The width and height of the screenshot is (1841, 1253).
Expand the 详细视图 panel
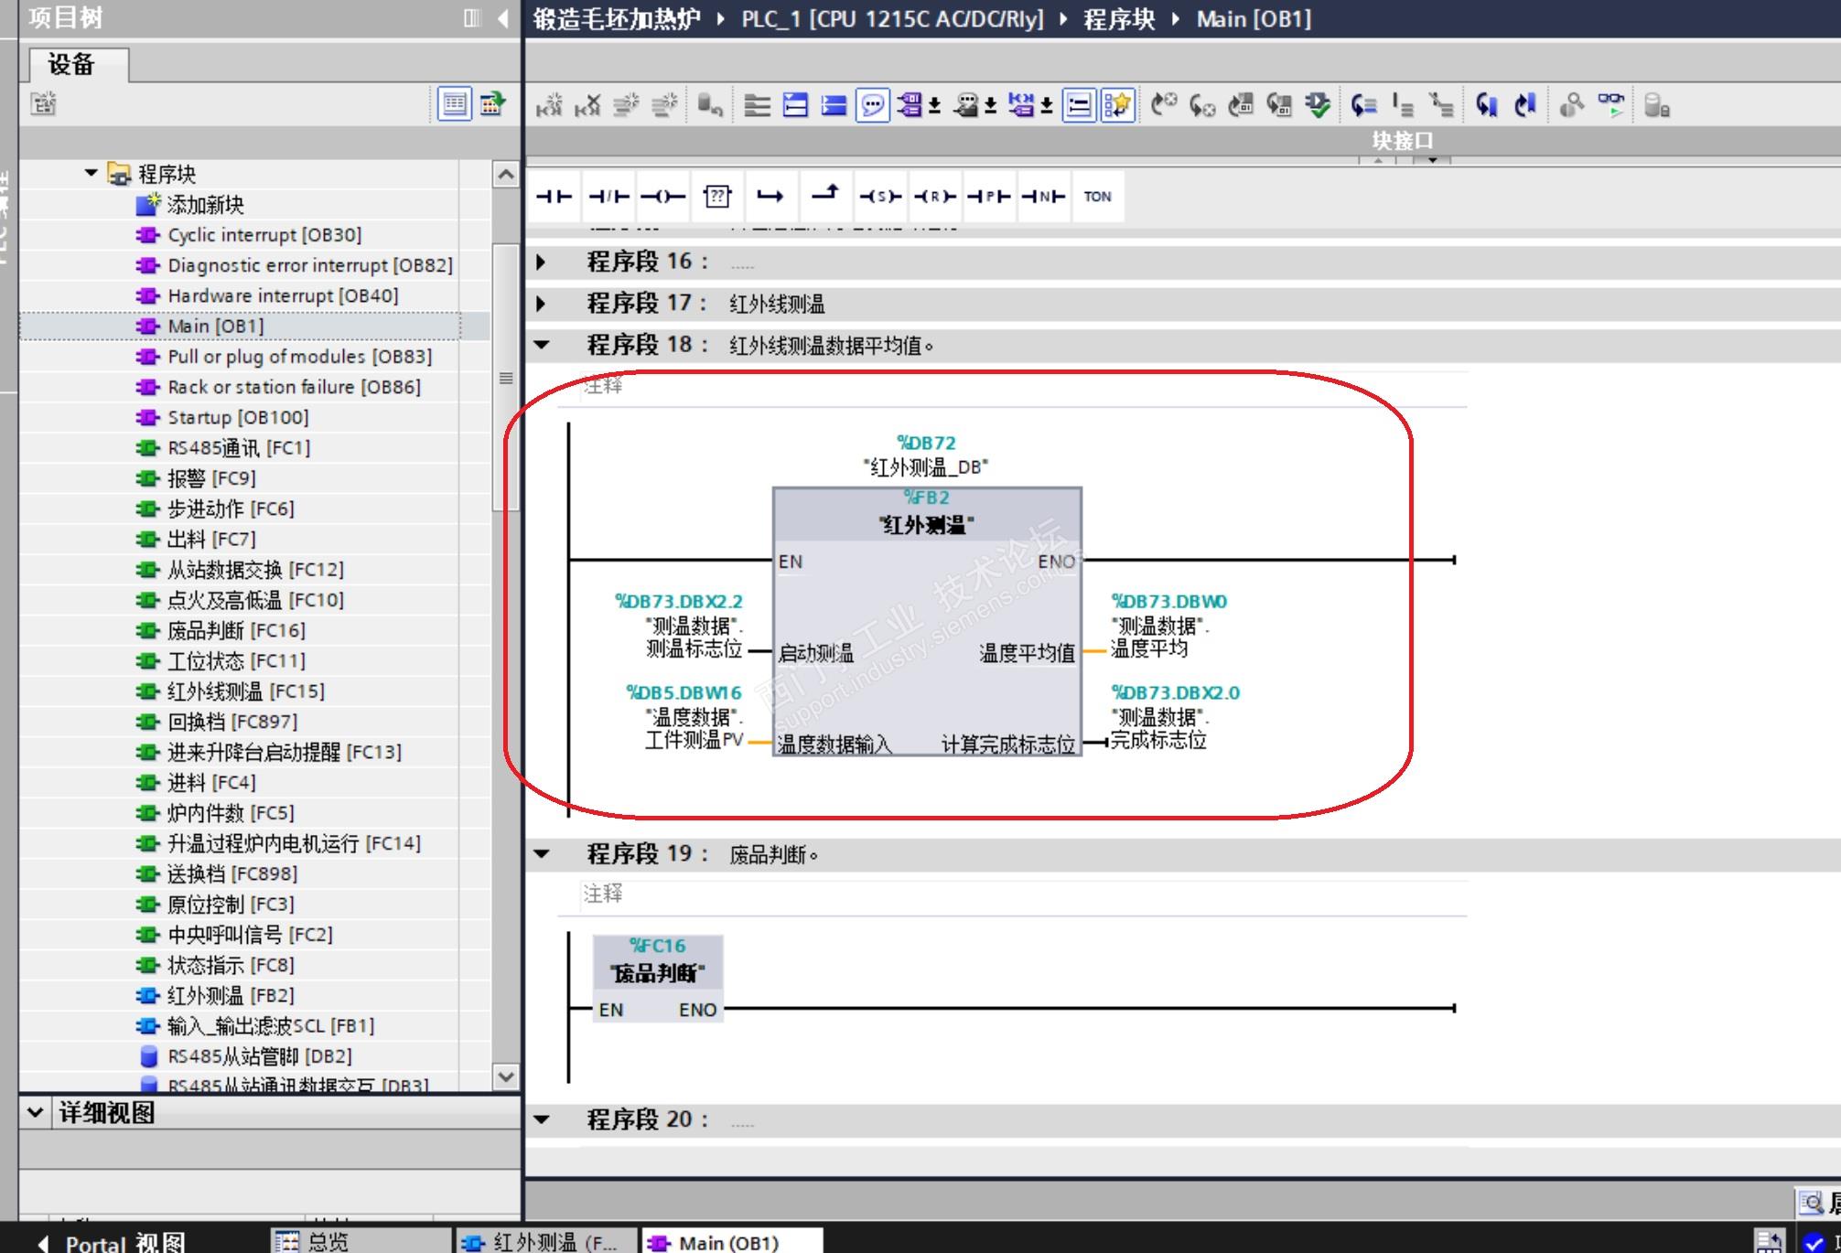coord(35,1113)
